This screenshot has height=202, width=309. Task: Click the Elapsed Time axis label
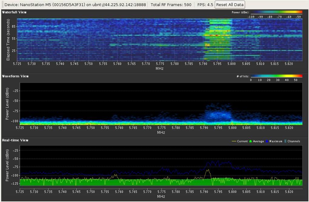[8, 39]
